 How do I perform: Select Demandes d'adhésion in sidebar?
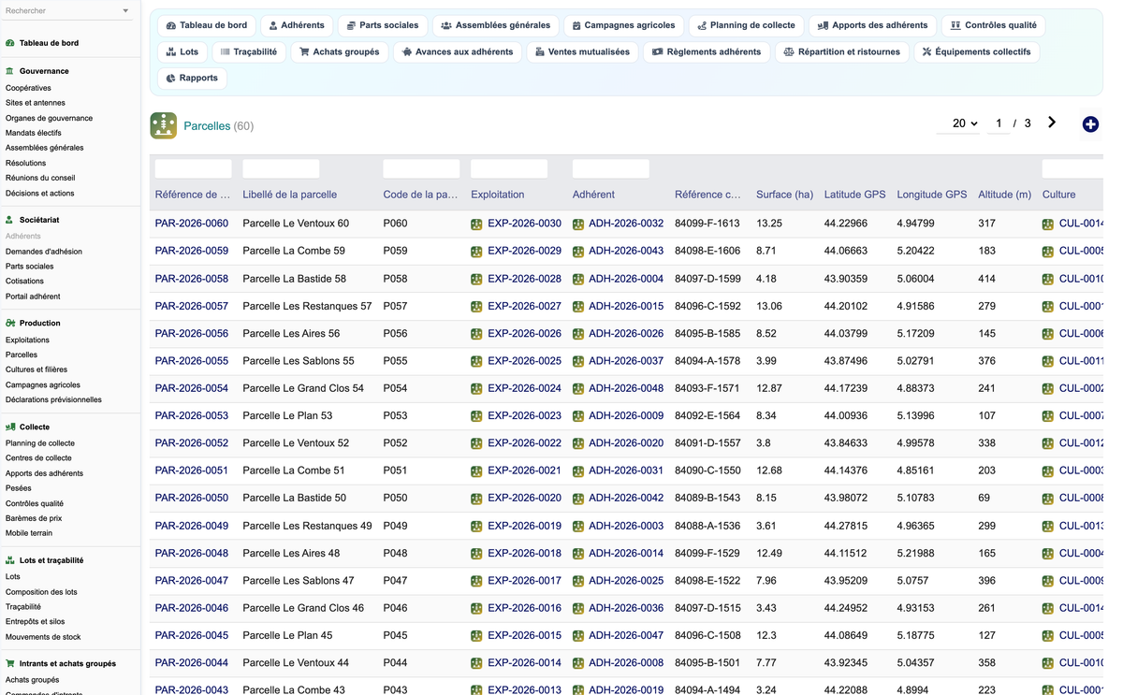pos(44,252)
